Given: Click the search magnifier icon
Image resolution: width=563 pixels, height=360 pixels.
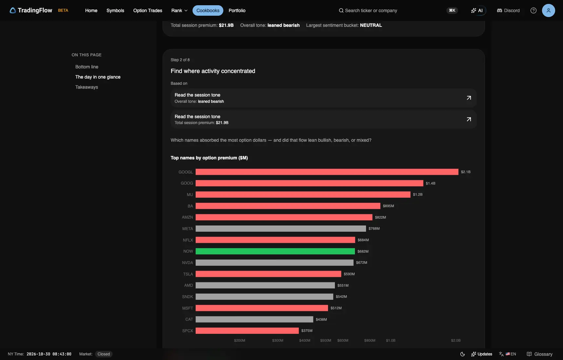Looking at the screenshot, I should [341, 10].
